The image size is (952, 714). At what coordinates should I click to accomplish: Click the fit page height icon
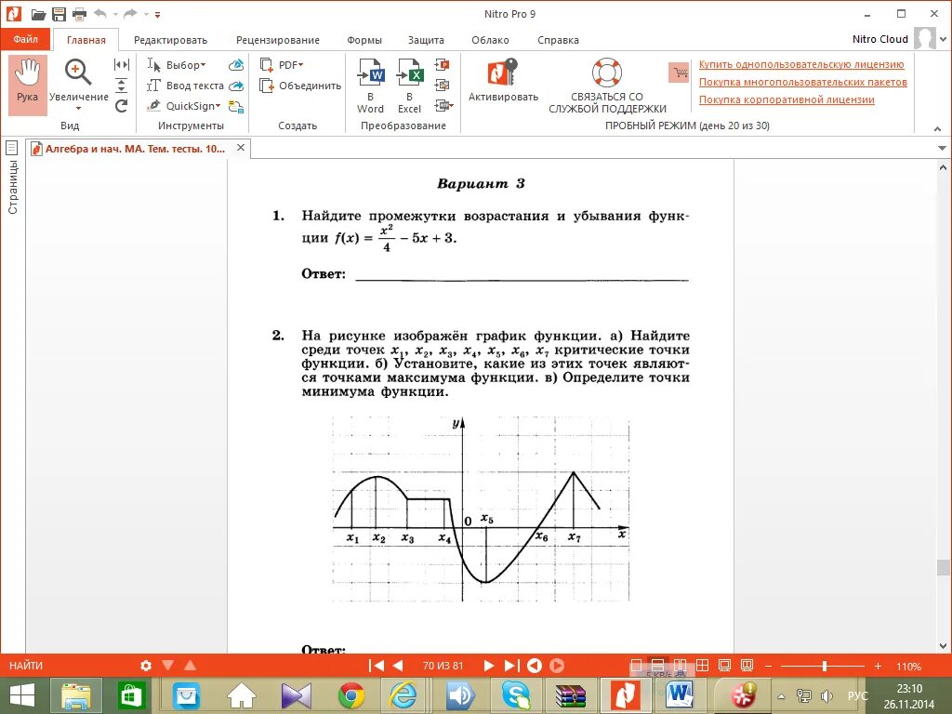point(122,85)
